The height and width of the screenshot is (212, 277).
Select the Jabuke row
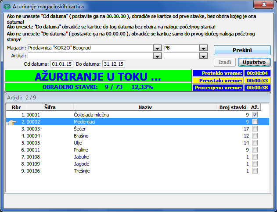(137, 157)
